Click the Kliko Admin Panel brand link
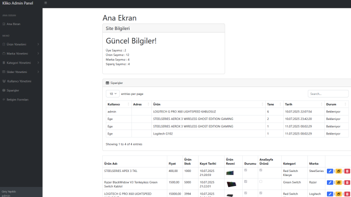The width and height of the screenshot is (351, 197). pos(18,3)
